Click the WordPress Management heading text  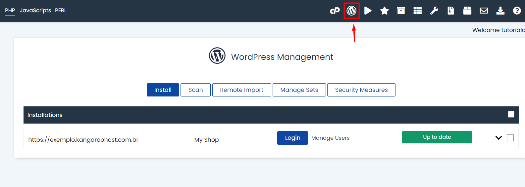tap(282, 57)
